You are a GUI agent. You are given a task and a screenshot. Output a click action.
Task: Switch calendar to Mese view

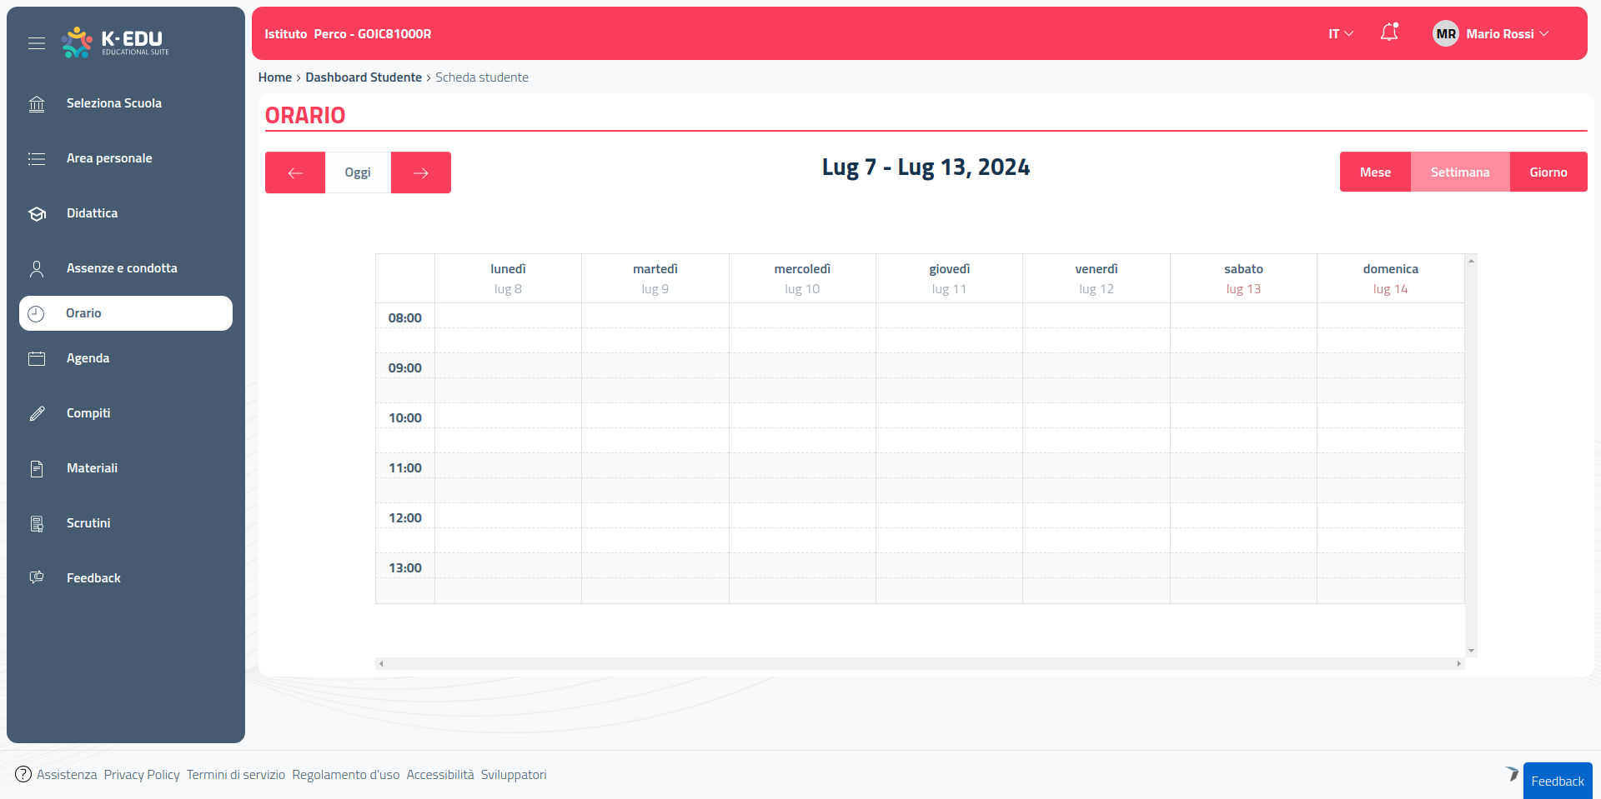[1374, 172]
